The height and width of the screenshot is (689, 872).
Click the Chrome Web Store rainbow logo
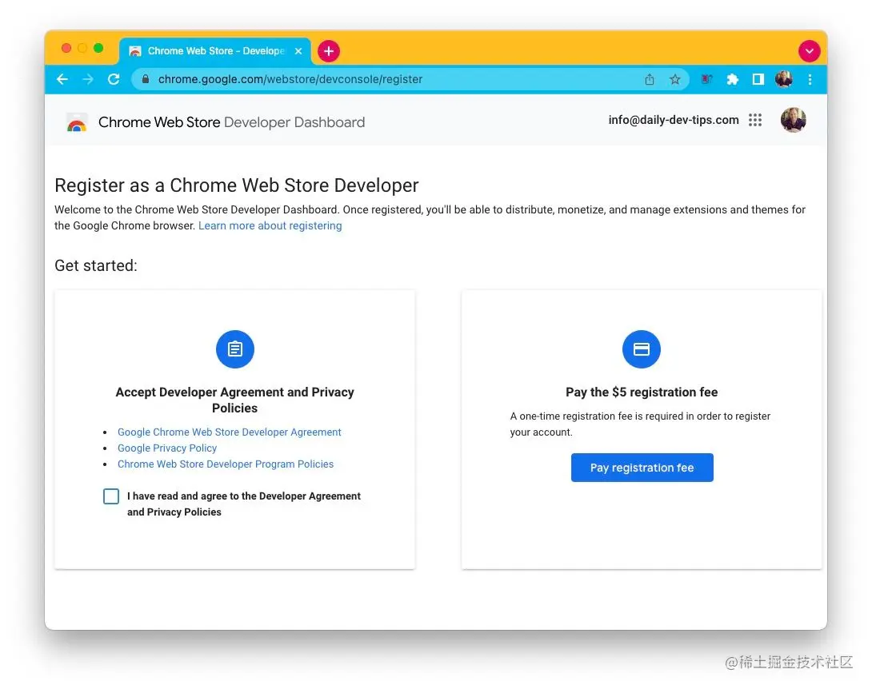pyautogui.click(x=77, y=122)
